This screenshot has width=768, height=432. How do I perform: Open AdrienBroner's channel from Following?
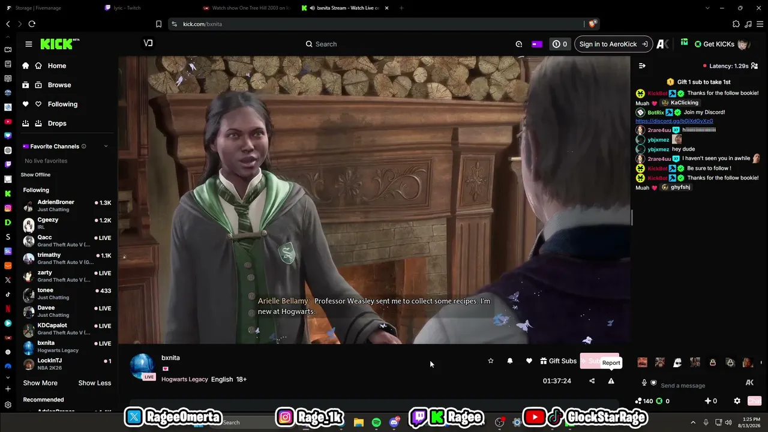[x=67, y=206]
